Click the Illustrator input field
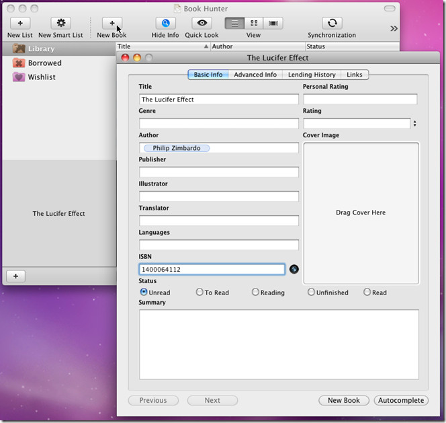 click(x=219, y=196)
